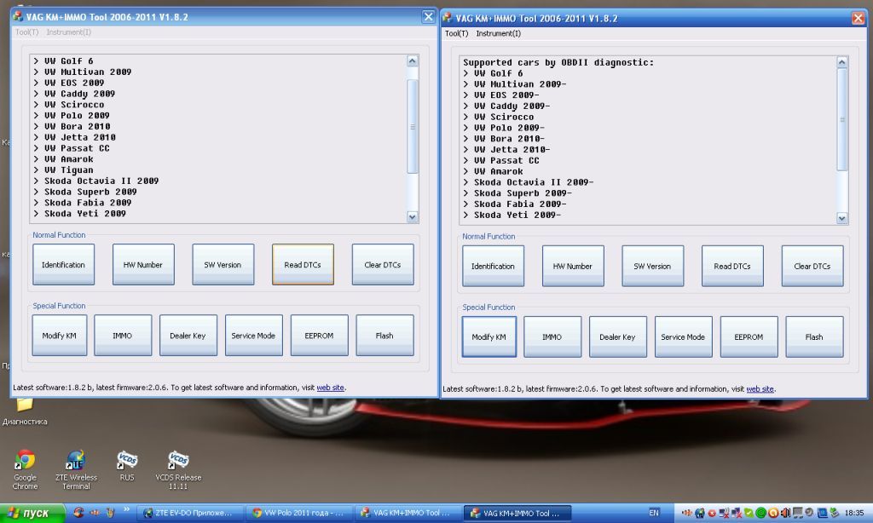Screen dimensions: 873x523
Task: Click Dealer Key in right window
Action: [x=618, y=336]
